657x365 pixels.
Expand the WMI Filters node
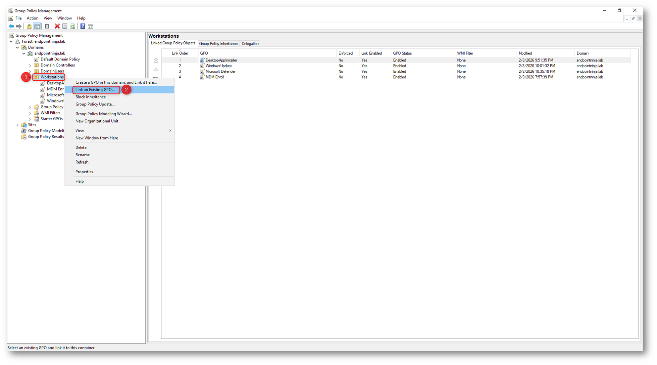(30, 113)
